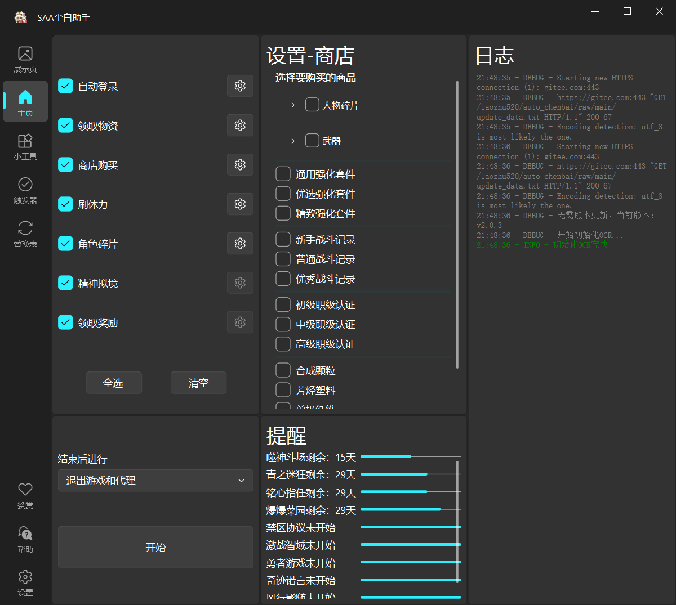Minimize the SAA尘白助手 window
The image size is (676, 605).
[595, 11]
